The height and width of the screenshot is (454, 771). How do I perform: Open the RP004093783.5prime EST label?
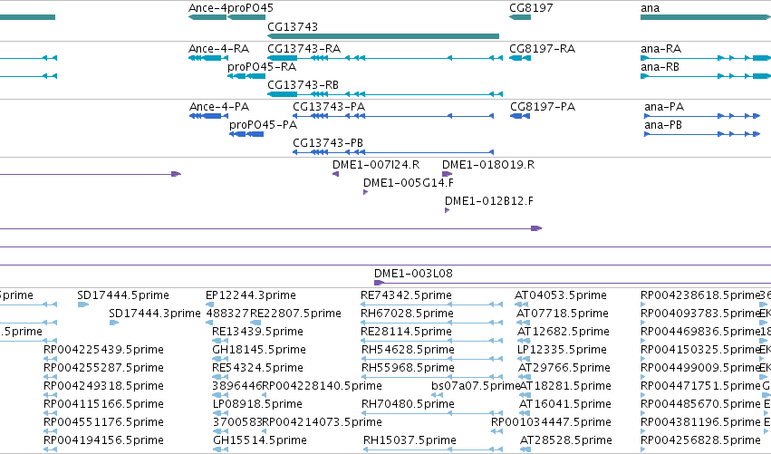(x=700, y=314)
